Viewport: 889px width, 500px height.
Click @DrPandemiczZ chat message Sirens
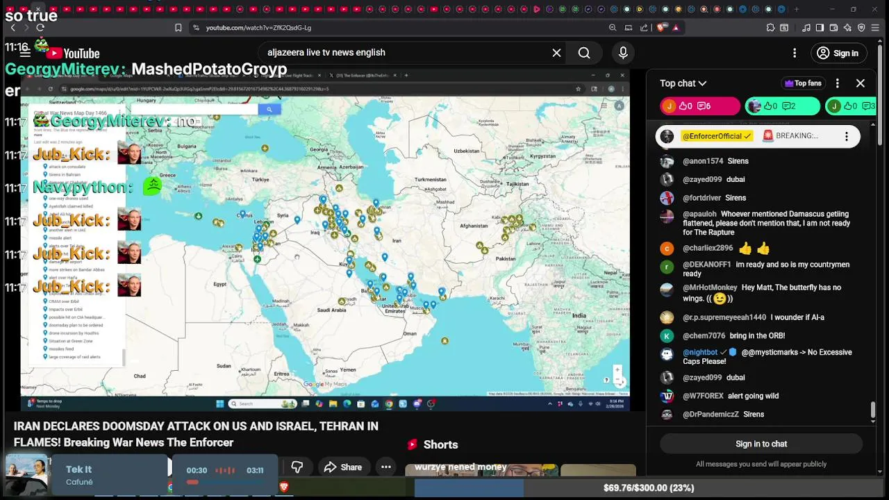(754, 415)
